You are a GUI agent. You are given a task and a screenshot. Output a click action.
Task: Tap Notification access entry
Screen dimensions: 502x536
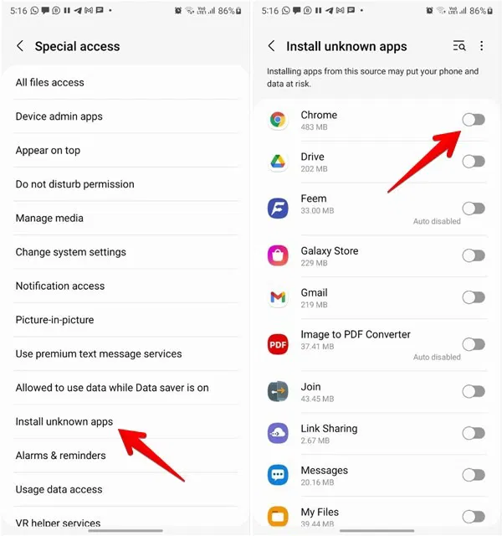[x=60, y=286]
